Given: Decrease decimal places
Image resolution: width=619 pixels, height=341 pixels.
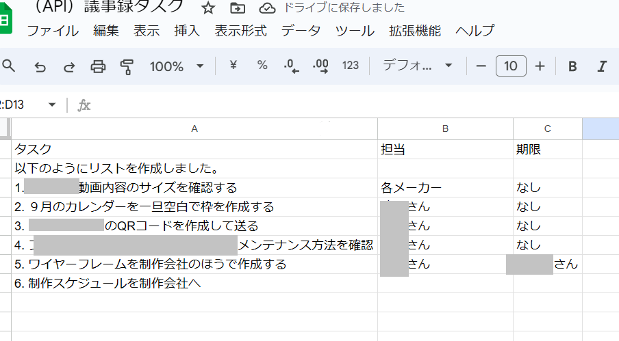Looking at the screenshot, I should (x=291, y=66).
